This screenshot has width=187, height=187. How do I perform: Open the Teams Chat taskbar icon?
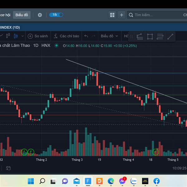tap(65, 181)
